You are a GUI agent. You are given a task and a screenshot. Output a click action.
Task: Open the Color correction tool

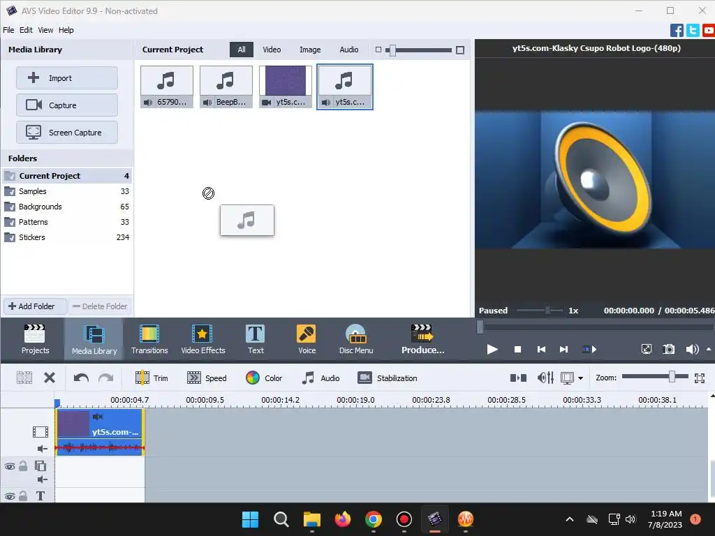pyautogui.click(x=264, y=378)
